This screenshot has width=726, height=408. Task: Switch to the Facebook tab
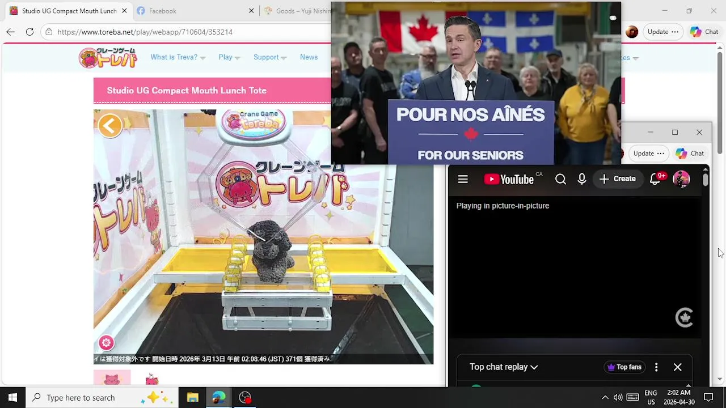(196, 11)
